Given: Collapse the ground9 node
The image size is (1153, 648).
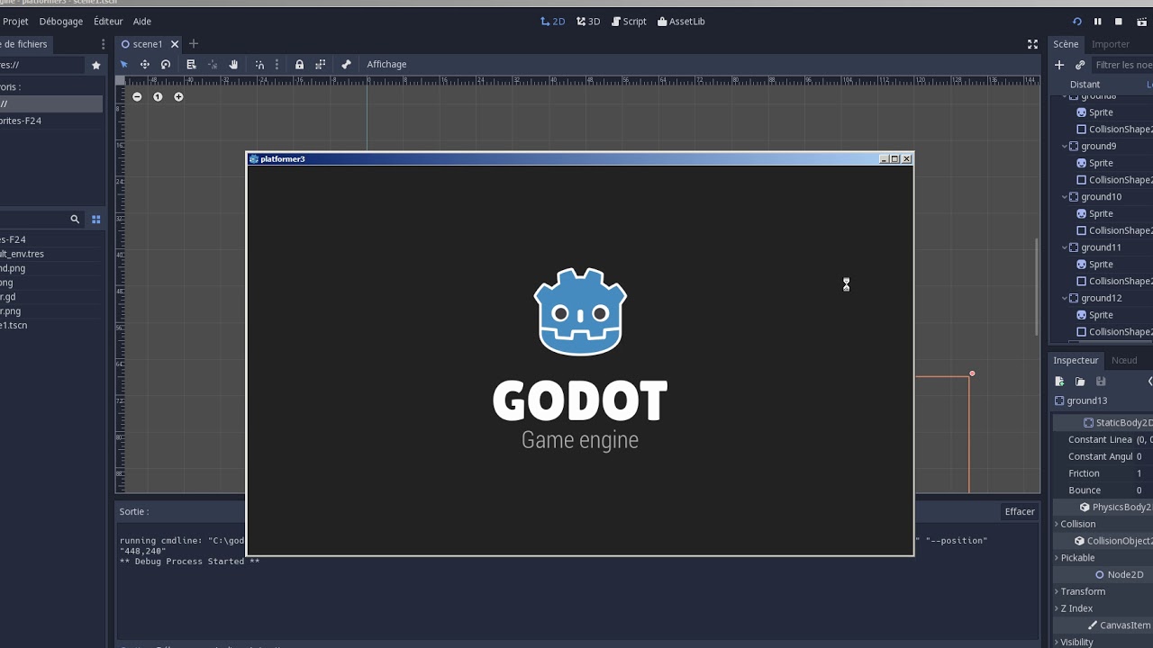Looking at the screenshot, I should (1064, 146).
